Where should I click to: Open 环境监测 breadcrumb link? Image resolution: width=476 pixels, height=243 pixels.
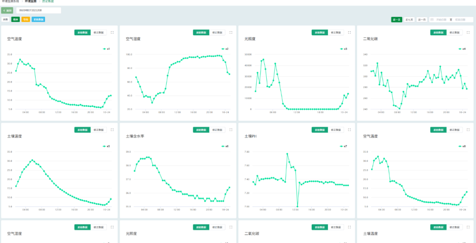pyautogui.click(x=31, y=1)
